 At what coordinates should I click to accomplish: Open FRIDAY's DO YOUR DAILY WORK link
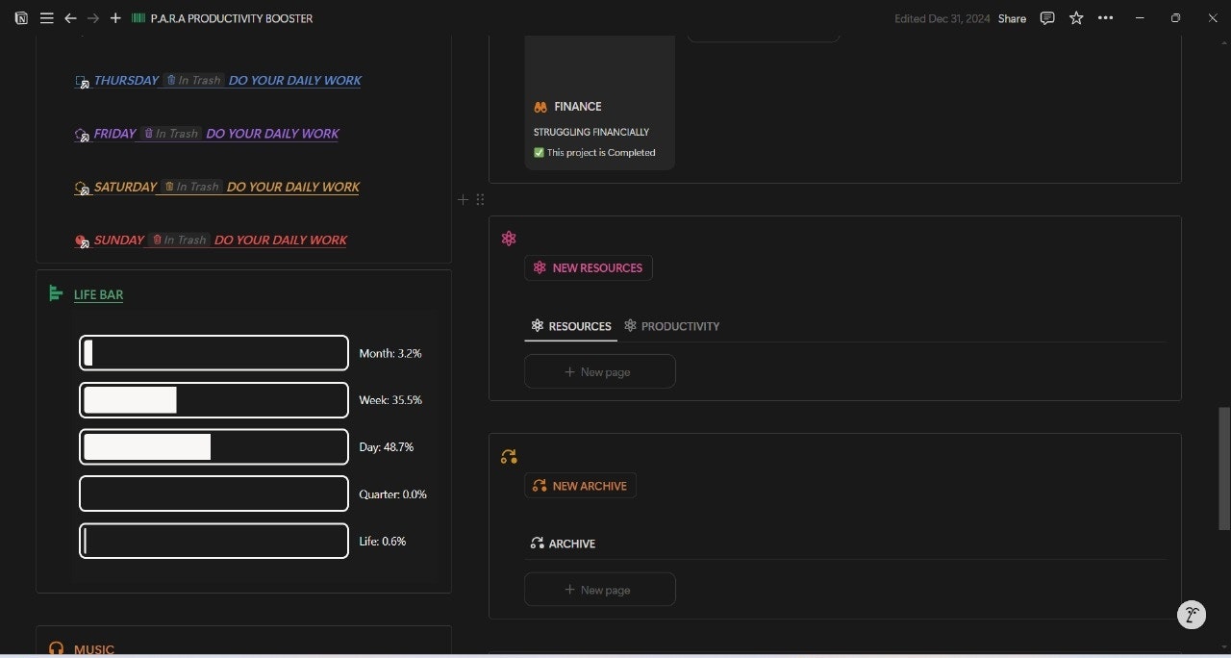tap(272, 133)
